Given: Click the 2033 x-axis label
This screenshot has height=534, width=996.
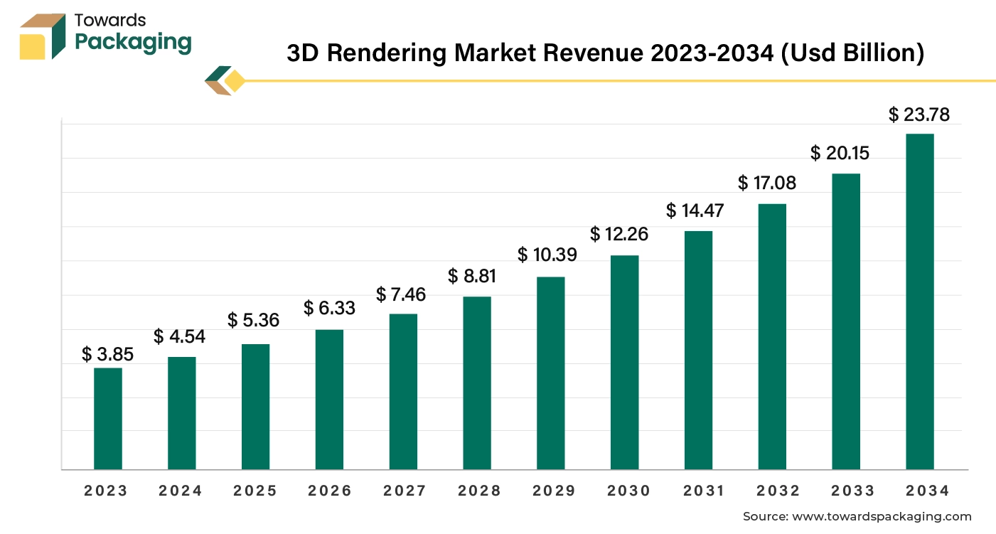Looking at the screenshot, I should coord(852,491).
